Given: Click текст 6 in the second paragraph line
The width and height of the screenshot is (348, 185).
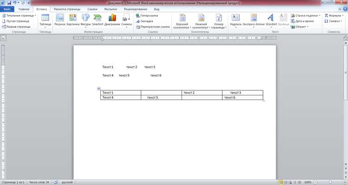Looking at the screenshot, I should click(x=156, y=76).
